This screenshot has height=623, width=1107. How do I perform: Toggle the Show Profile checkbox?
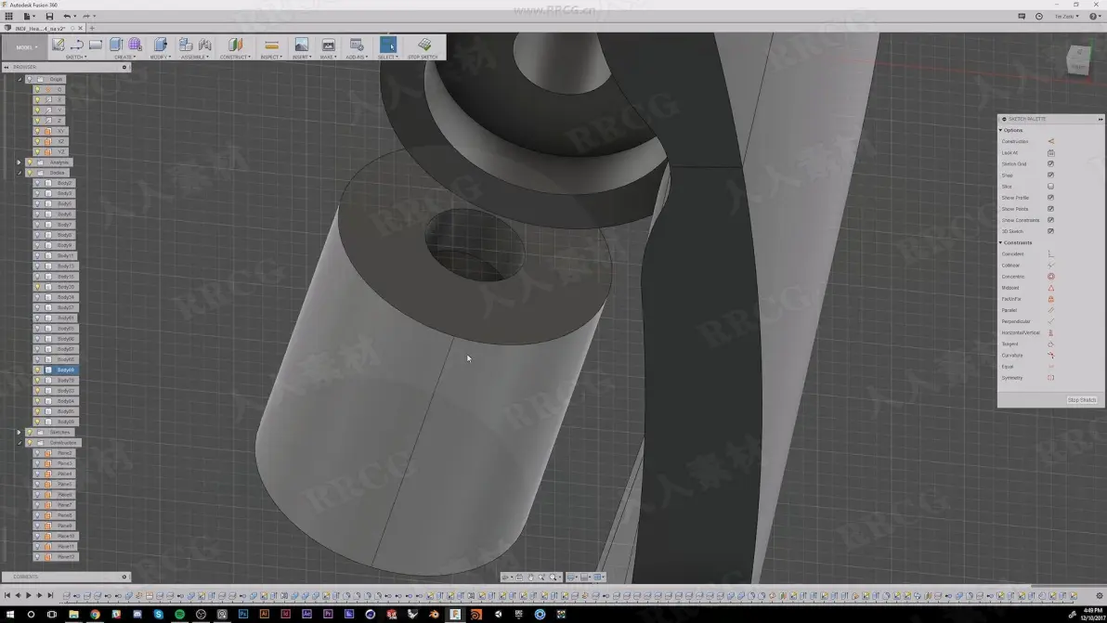pyautogui.click(x=1050, y=198)
